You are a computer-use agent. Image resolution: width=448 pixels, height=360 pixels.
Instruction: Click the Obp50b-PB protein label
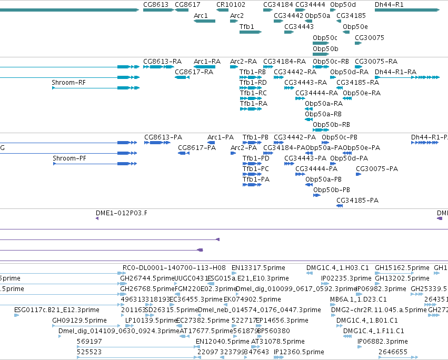(332, 190)
